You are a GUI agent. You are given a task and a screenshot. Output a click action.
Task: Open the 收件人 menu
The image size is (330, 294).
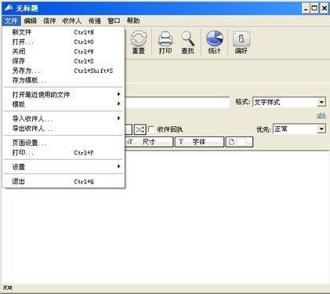[x=72, y=20]
